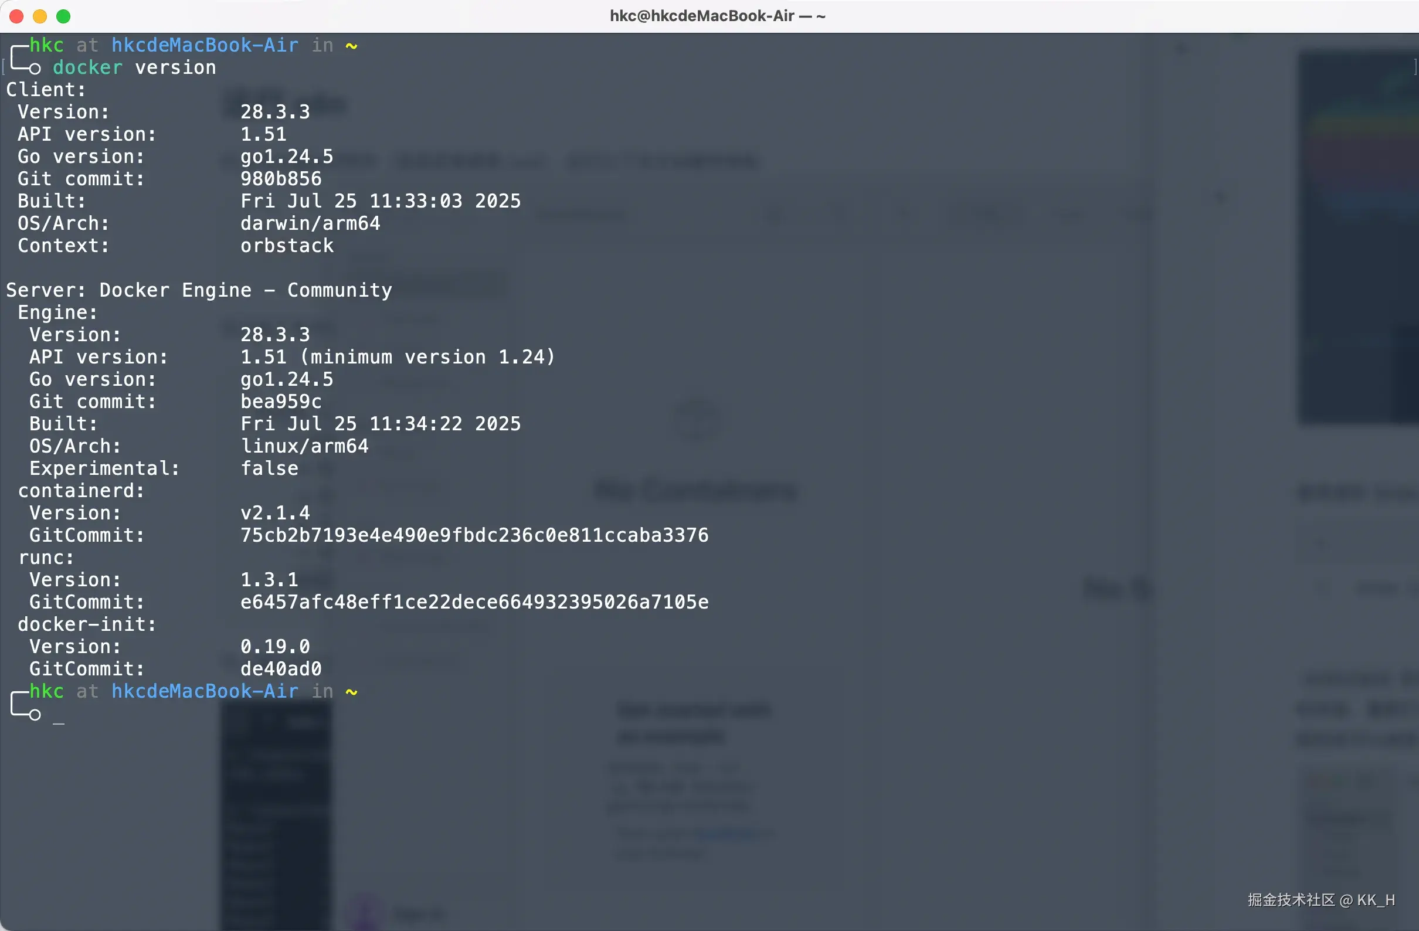
Task: Click the yellow tilde in bottom prompt
Action: tap(351, 691)
